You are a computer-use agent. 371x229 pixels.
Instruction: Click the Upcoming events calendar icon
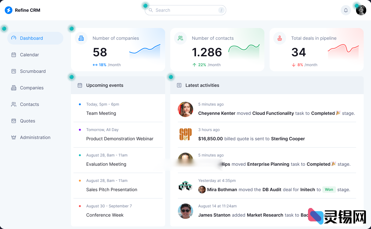coord(80,85)
